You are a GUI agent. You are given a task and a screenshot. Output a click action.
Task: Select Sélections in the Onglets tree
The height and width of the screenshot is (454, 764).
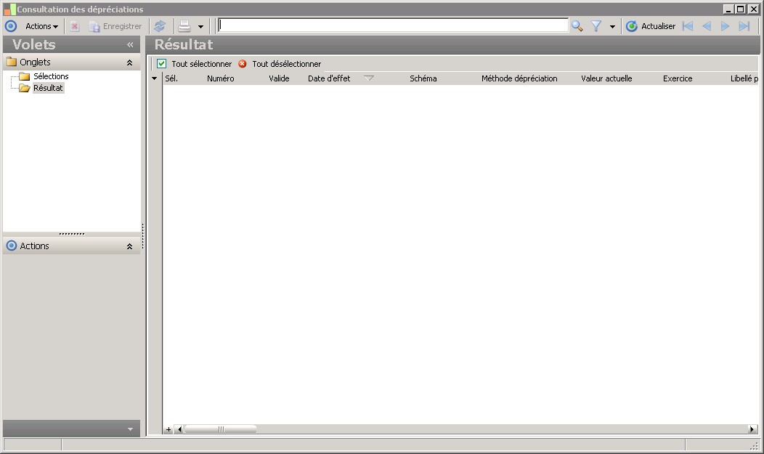coord(51,76)
